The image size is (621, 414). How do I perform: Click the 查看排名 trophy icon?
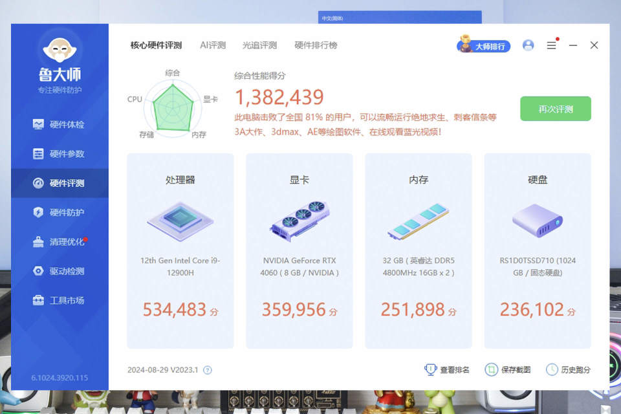(431, 369)
